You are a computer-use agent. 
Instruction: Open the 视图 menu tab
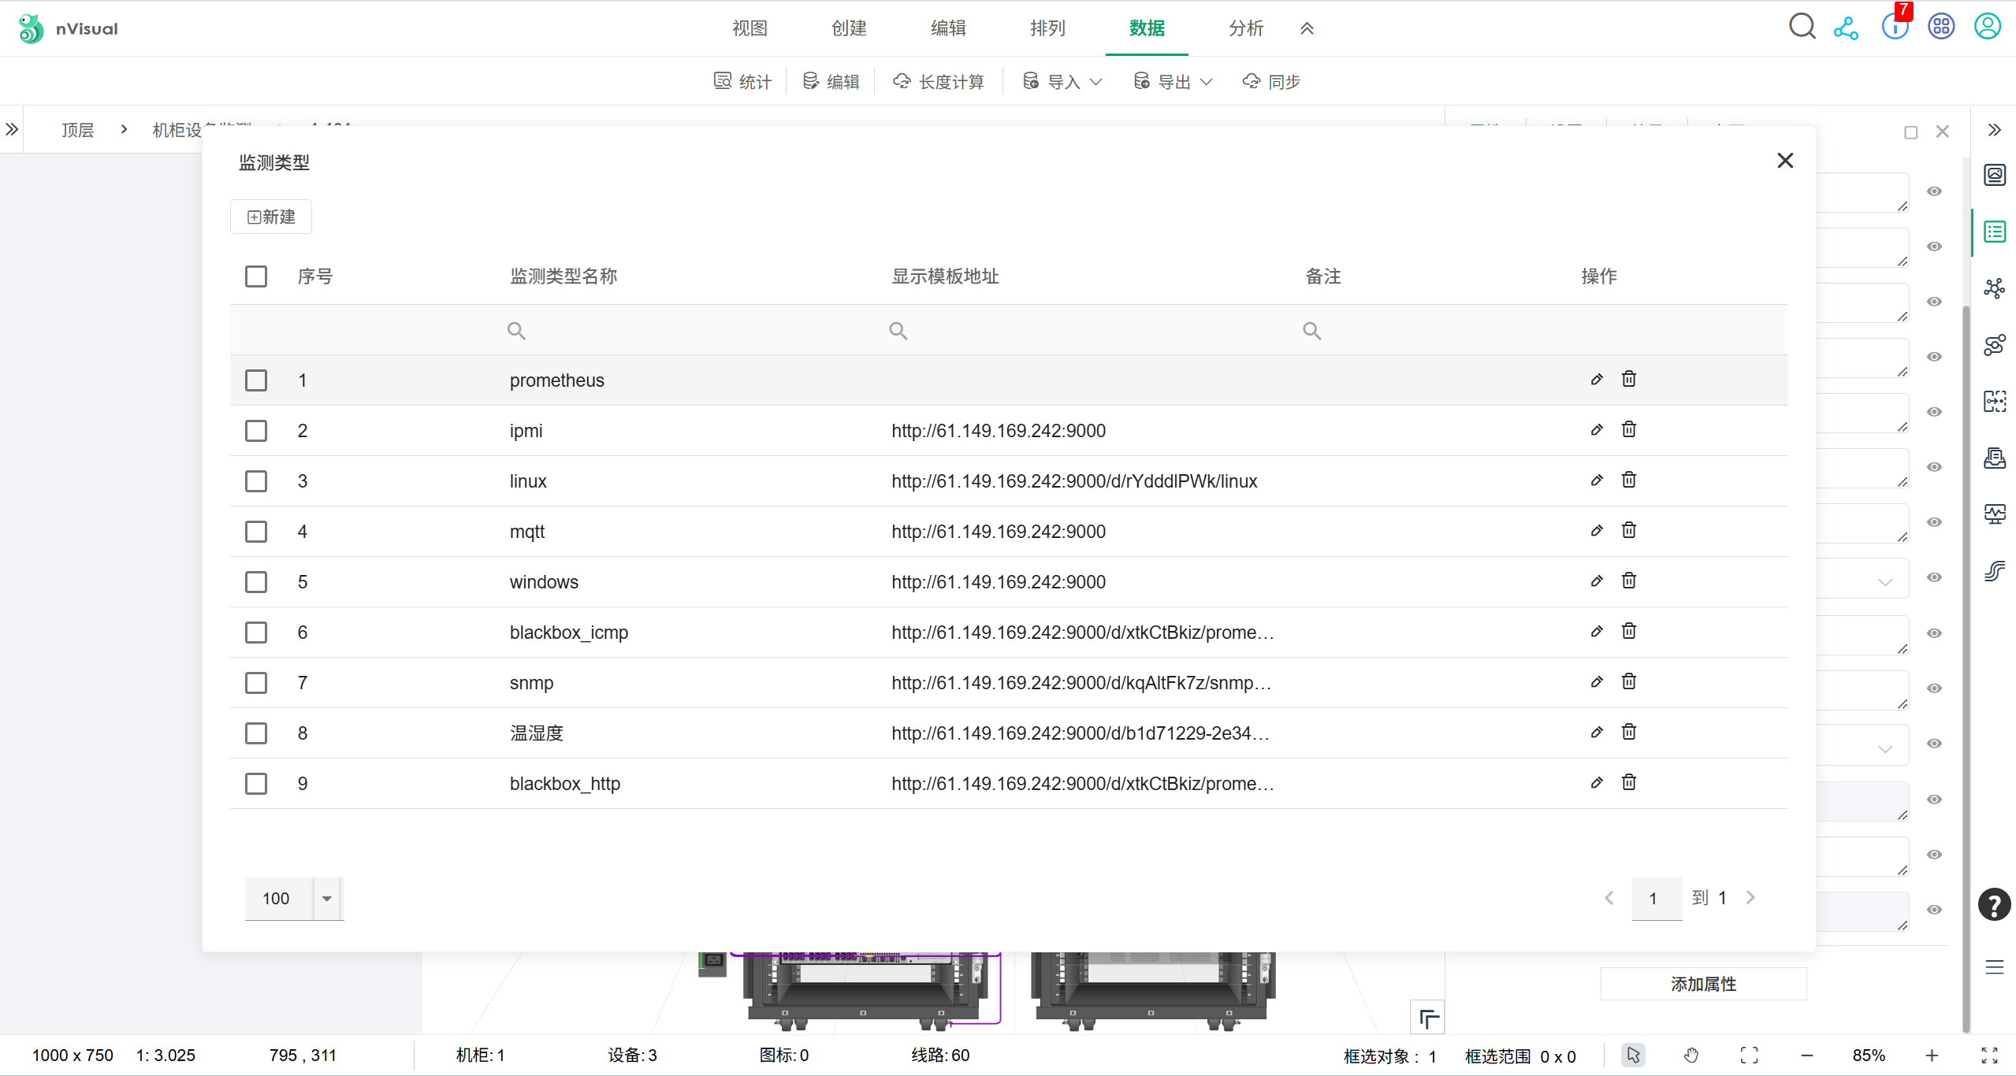749,28
